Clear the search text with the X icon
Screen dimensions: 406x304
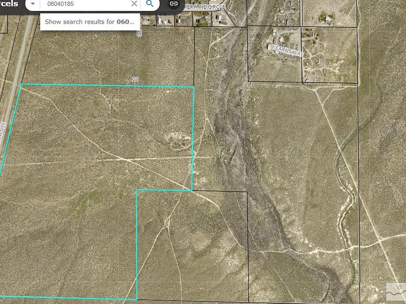[134, 4]
